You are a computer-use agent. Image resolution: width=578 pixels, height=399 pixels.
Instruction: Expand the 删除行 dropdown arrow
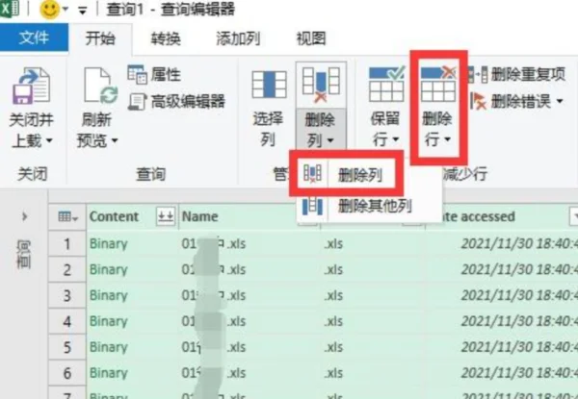[x=448, y=139]
